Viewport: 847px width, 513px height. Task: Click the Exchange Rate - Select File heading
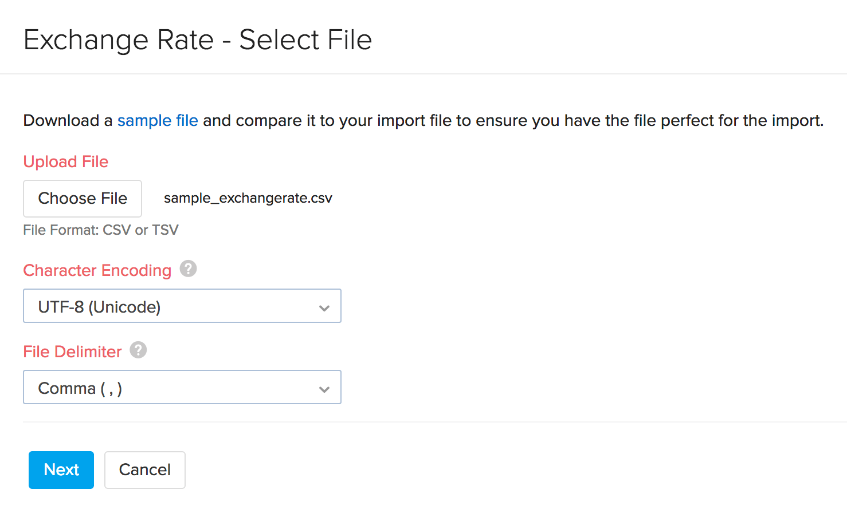click(197, 40)
